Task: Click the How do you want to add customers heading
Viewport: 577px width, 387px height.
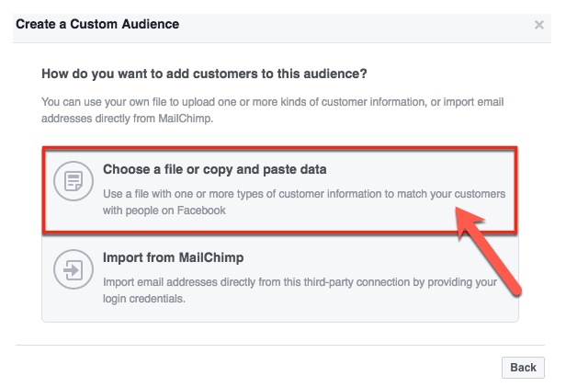Action: 204,74
